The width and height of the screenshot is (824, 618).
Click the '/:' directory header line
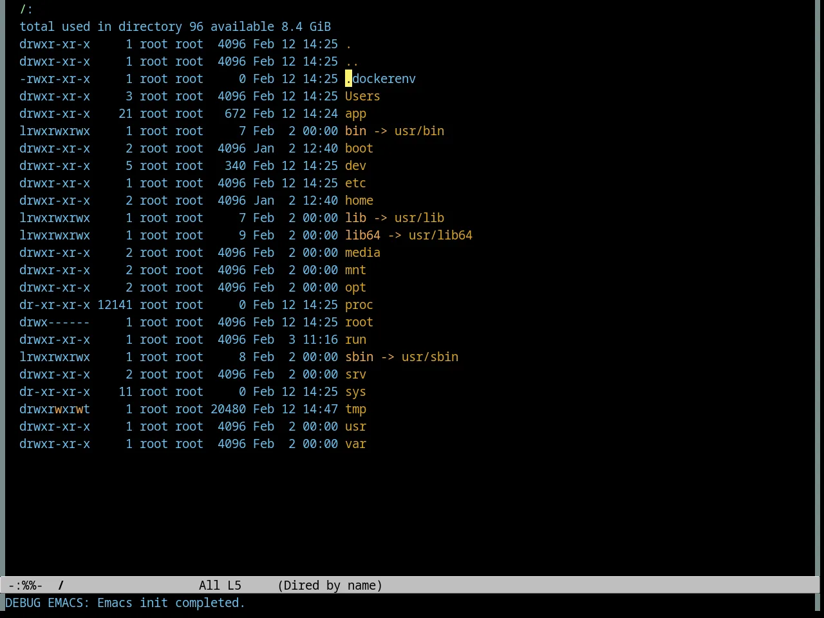26,9
